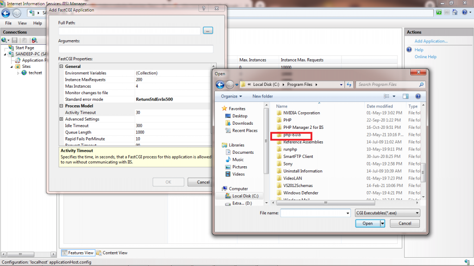Open the Organize dropdown menu
474x266 pixels.
[x=231, y=96]
